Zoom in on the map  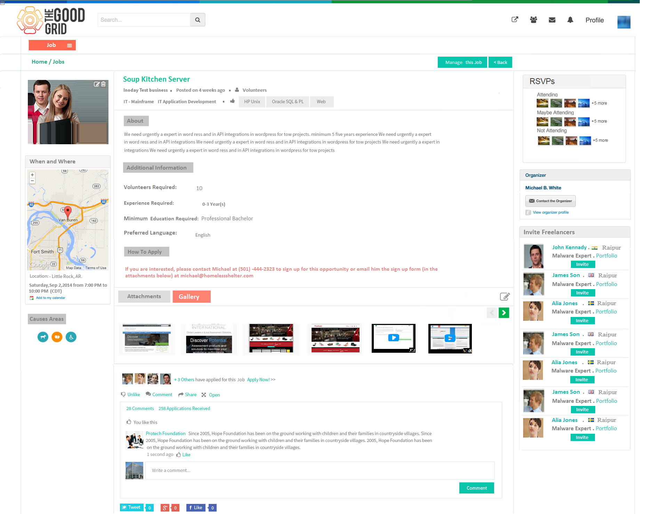coord(32,175)
